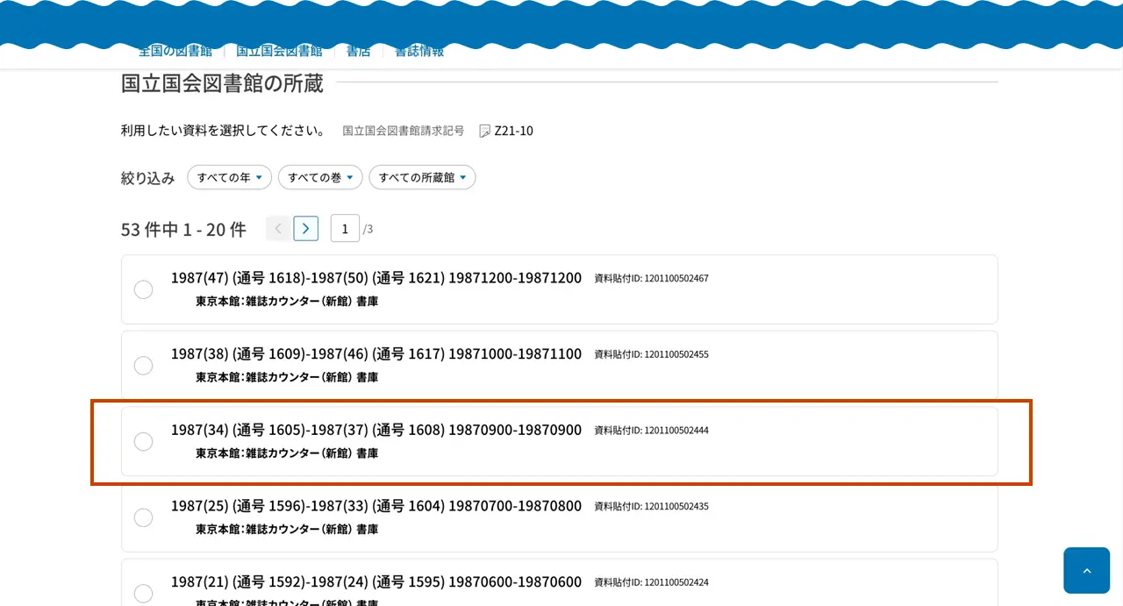
Task: Click the back-to-top floating button
Action: pyautogui.click(x=1086, y=570)
